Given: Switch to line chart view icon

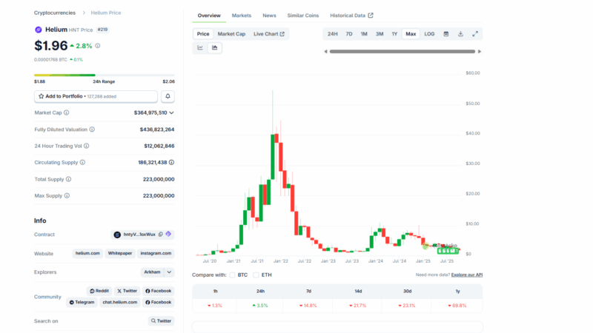Looking at the screenshot, I should point(200,47).
